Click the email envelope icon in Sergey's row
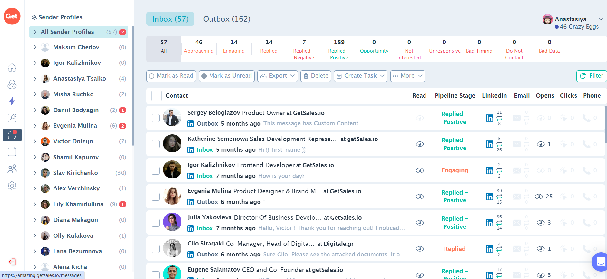The image size is (607, 279). coord(516,118)
